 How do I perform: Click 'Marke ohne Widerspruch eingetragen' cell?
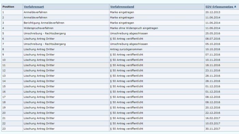pos(134,28)
